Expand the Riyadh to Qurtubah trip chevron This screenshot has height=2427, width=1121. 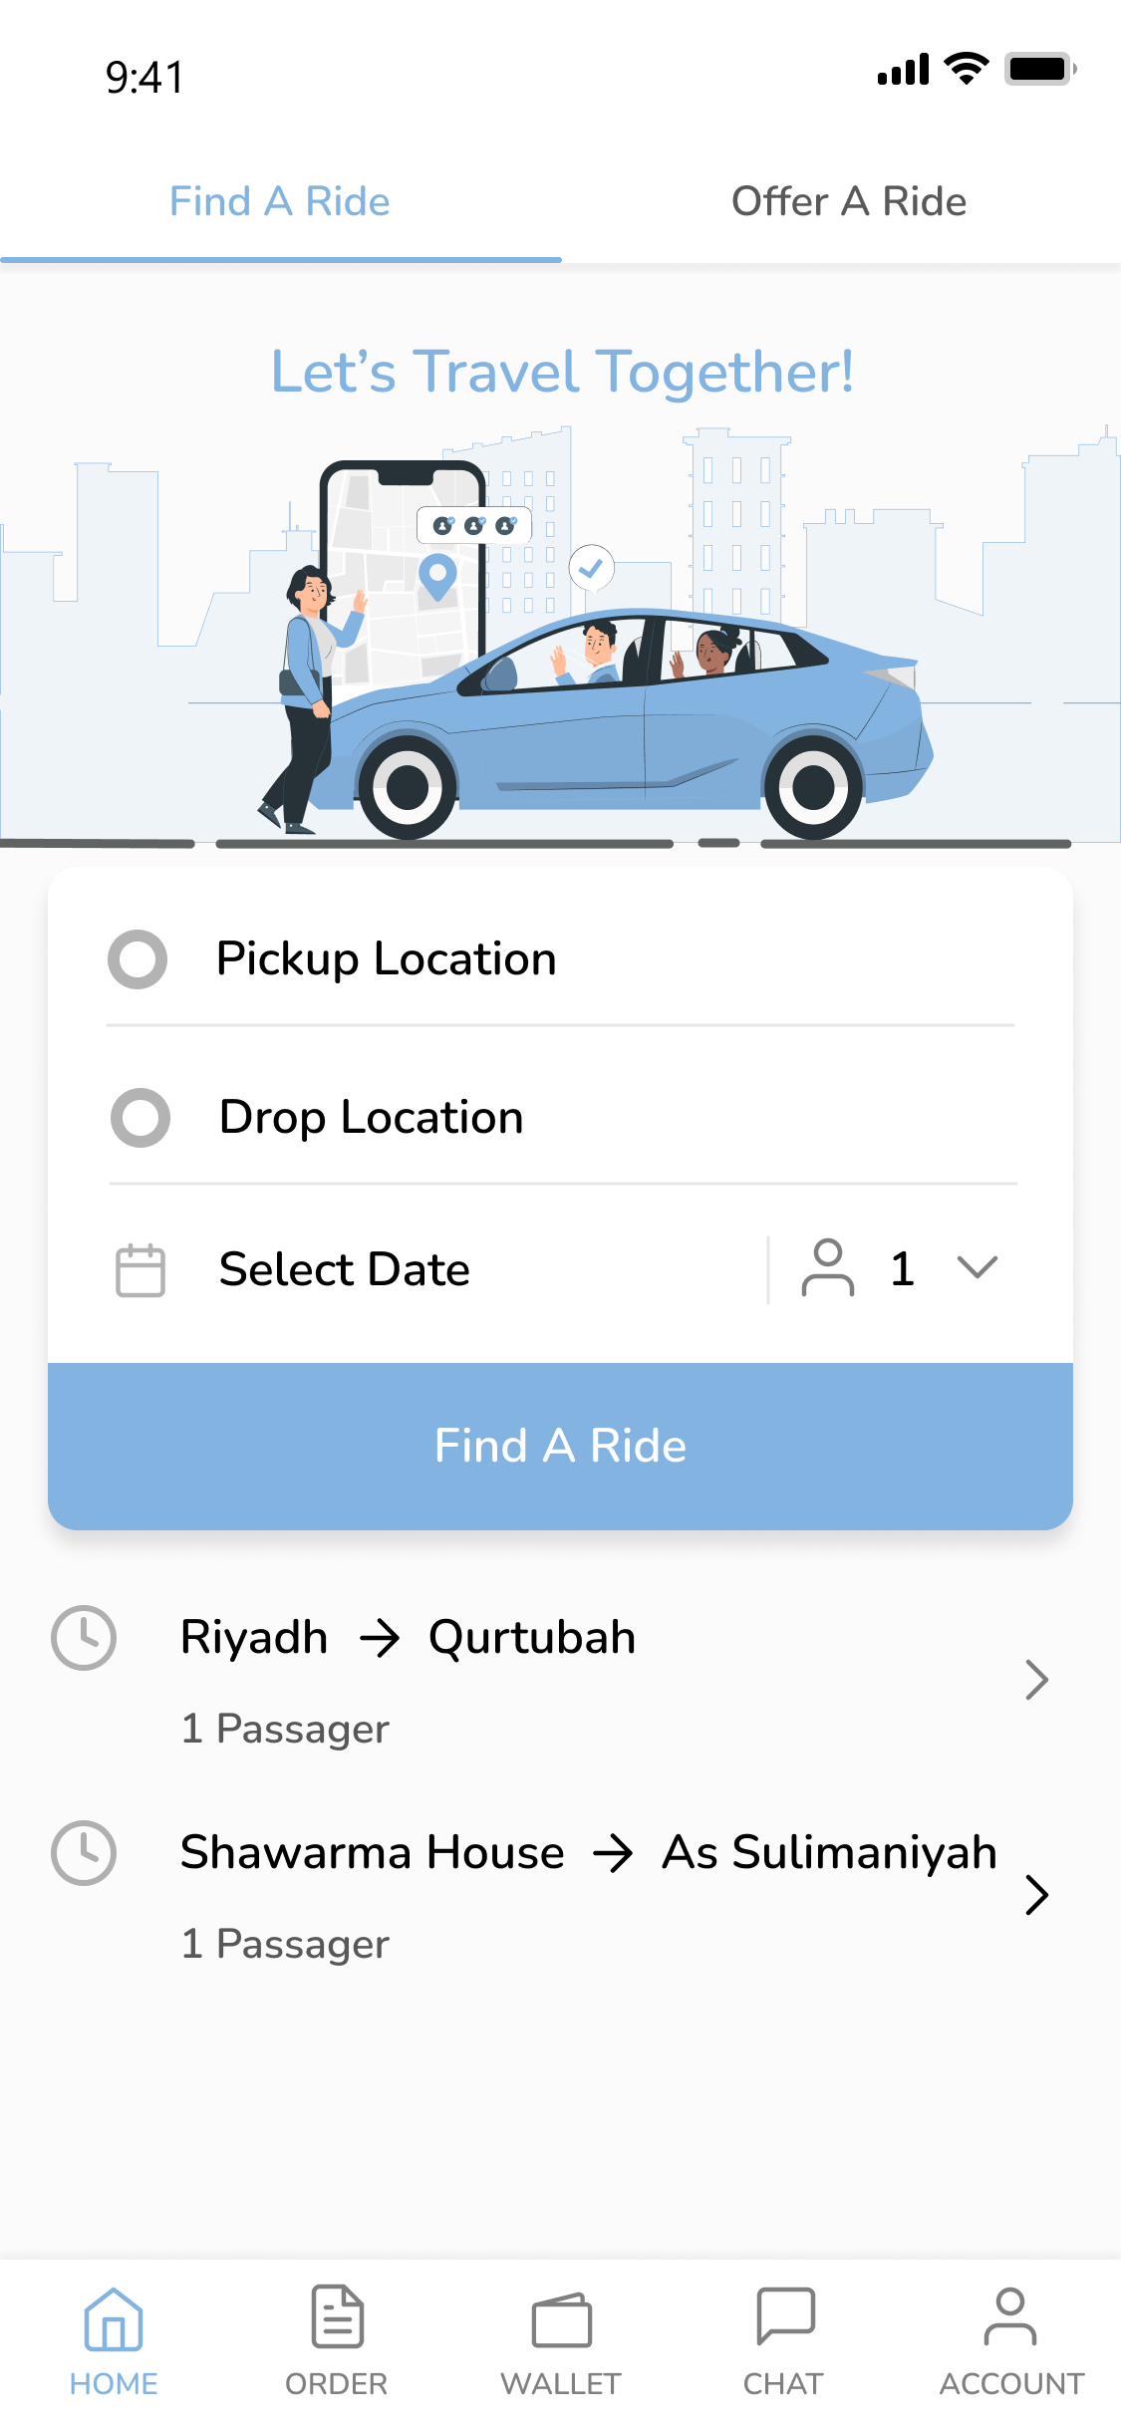(x=1036, y=1680)
